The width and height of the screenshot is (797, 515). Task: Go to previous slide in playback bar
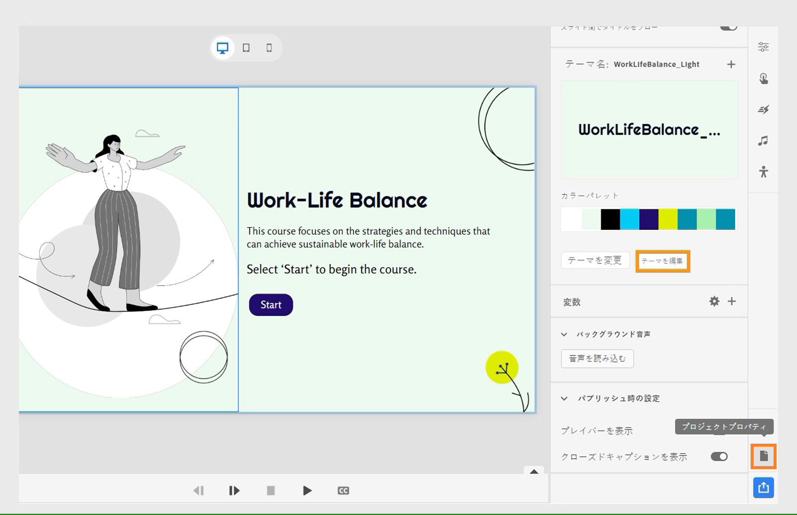[198, 491]
